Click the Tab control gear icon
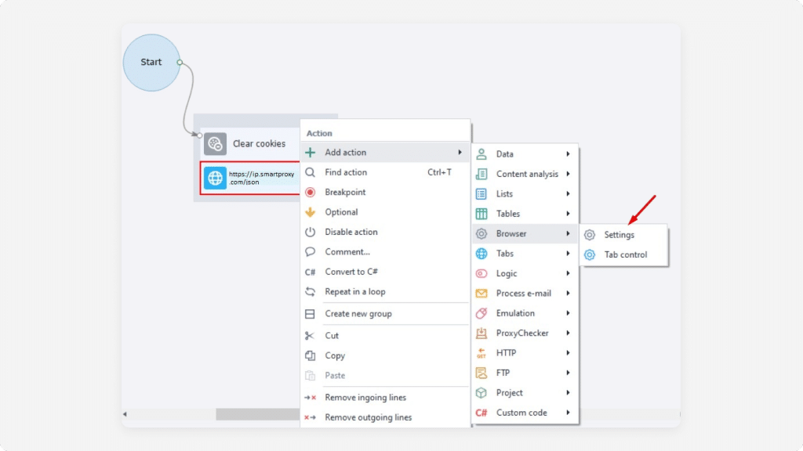The width and height of the screenshot is (803, 451). [x=590, y=254]
